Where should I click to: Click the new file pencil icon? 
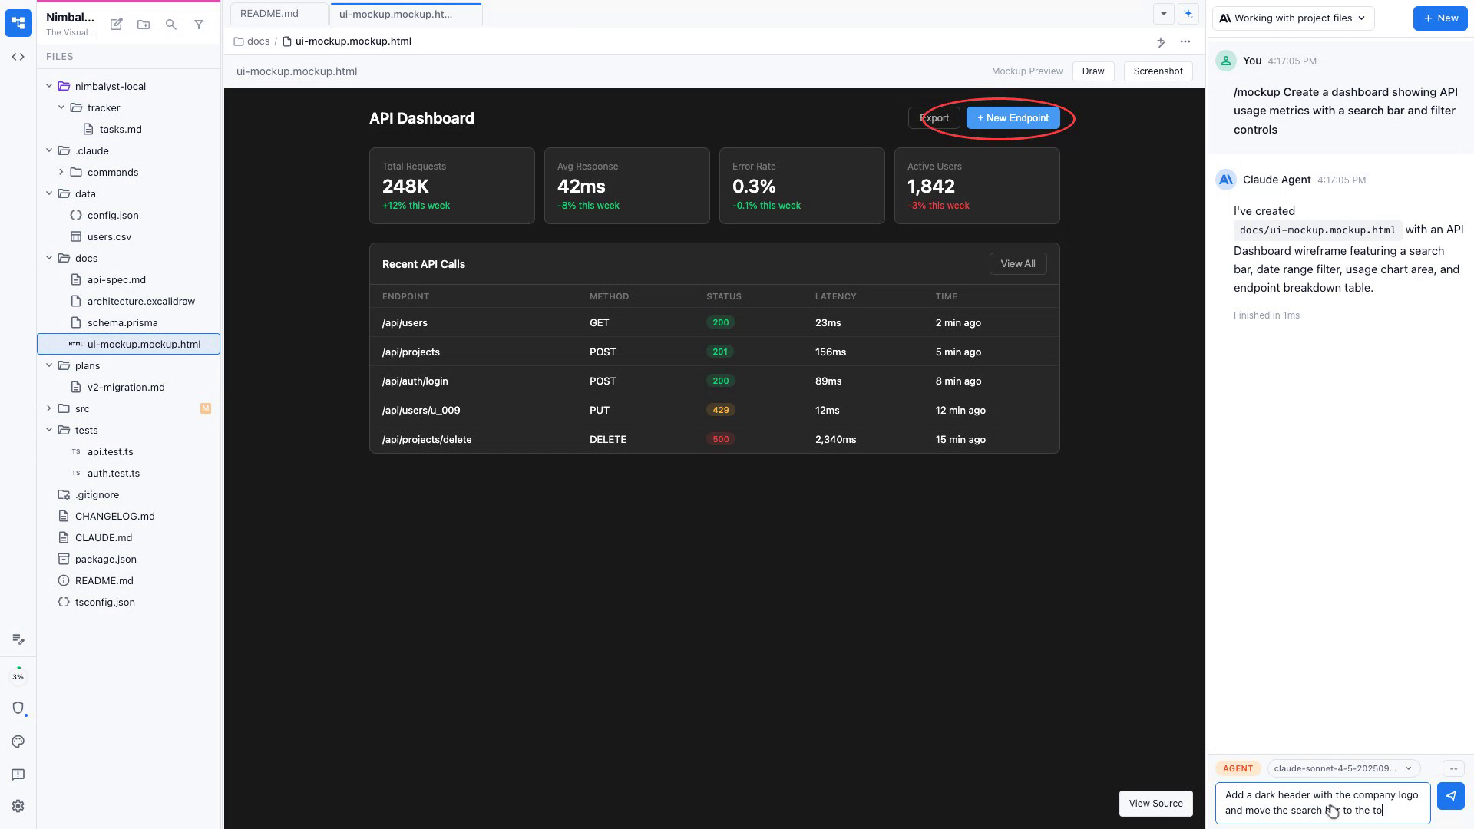117,25
